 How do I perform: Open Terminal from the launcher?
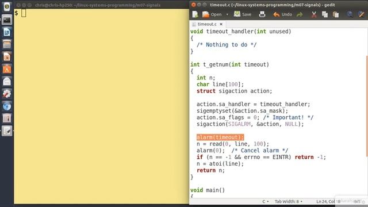coord(7,20)
